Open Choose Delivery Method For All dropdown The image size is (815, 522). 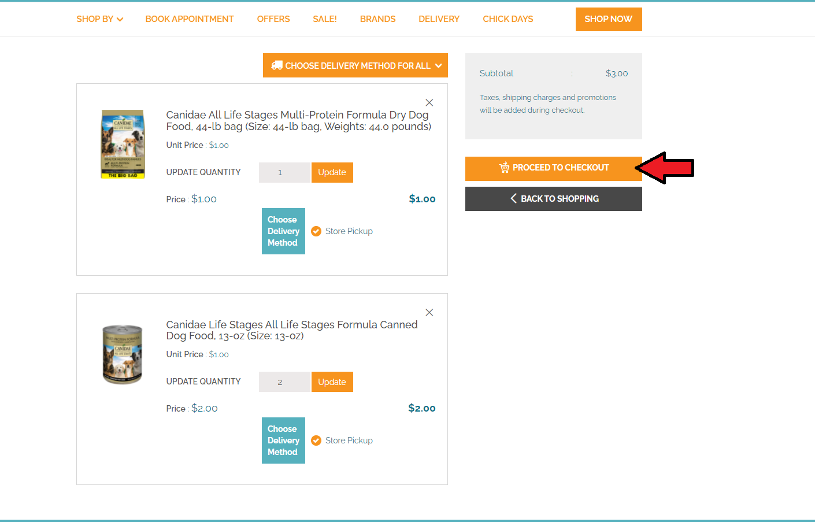point(356,66)
